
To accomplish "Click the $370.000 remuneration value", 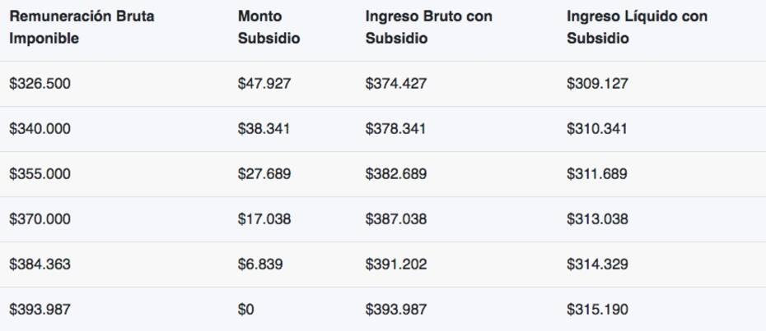I will pyautogui.click(x=40, y=219).
